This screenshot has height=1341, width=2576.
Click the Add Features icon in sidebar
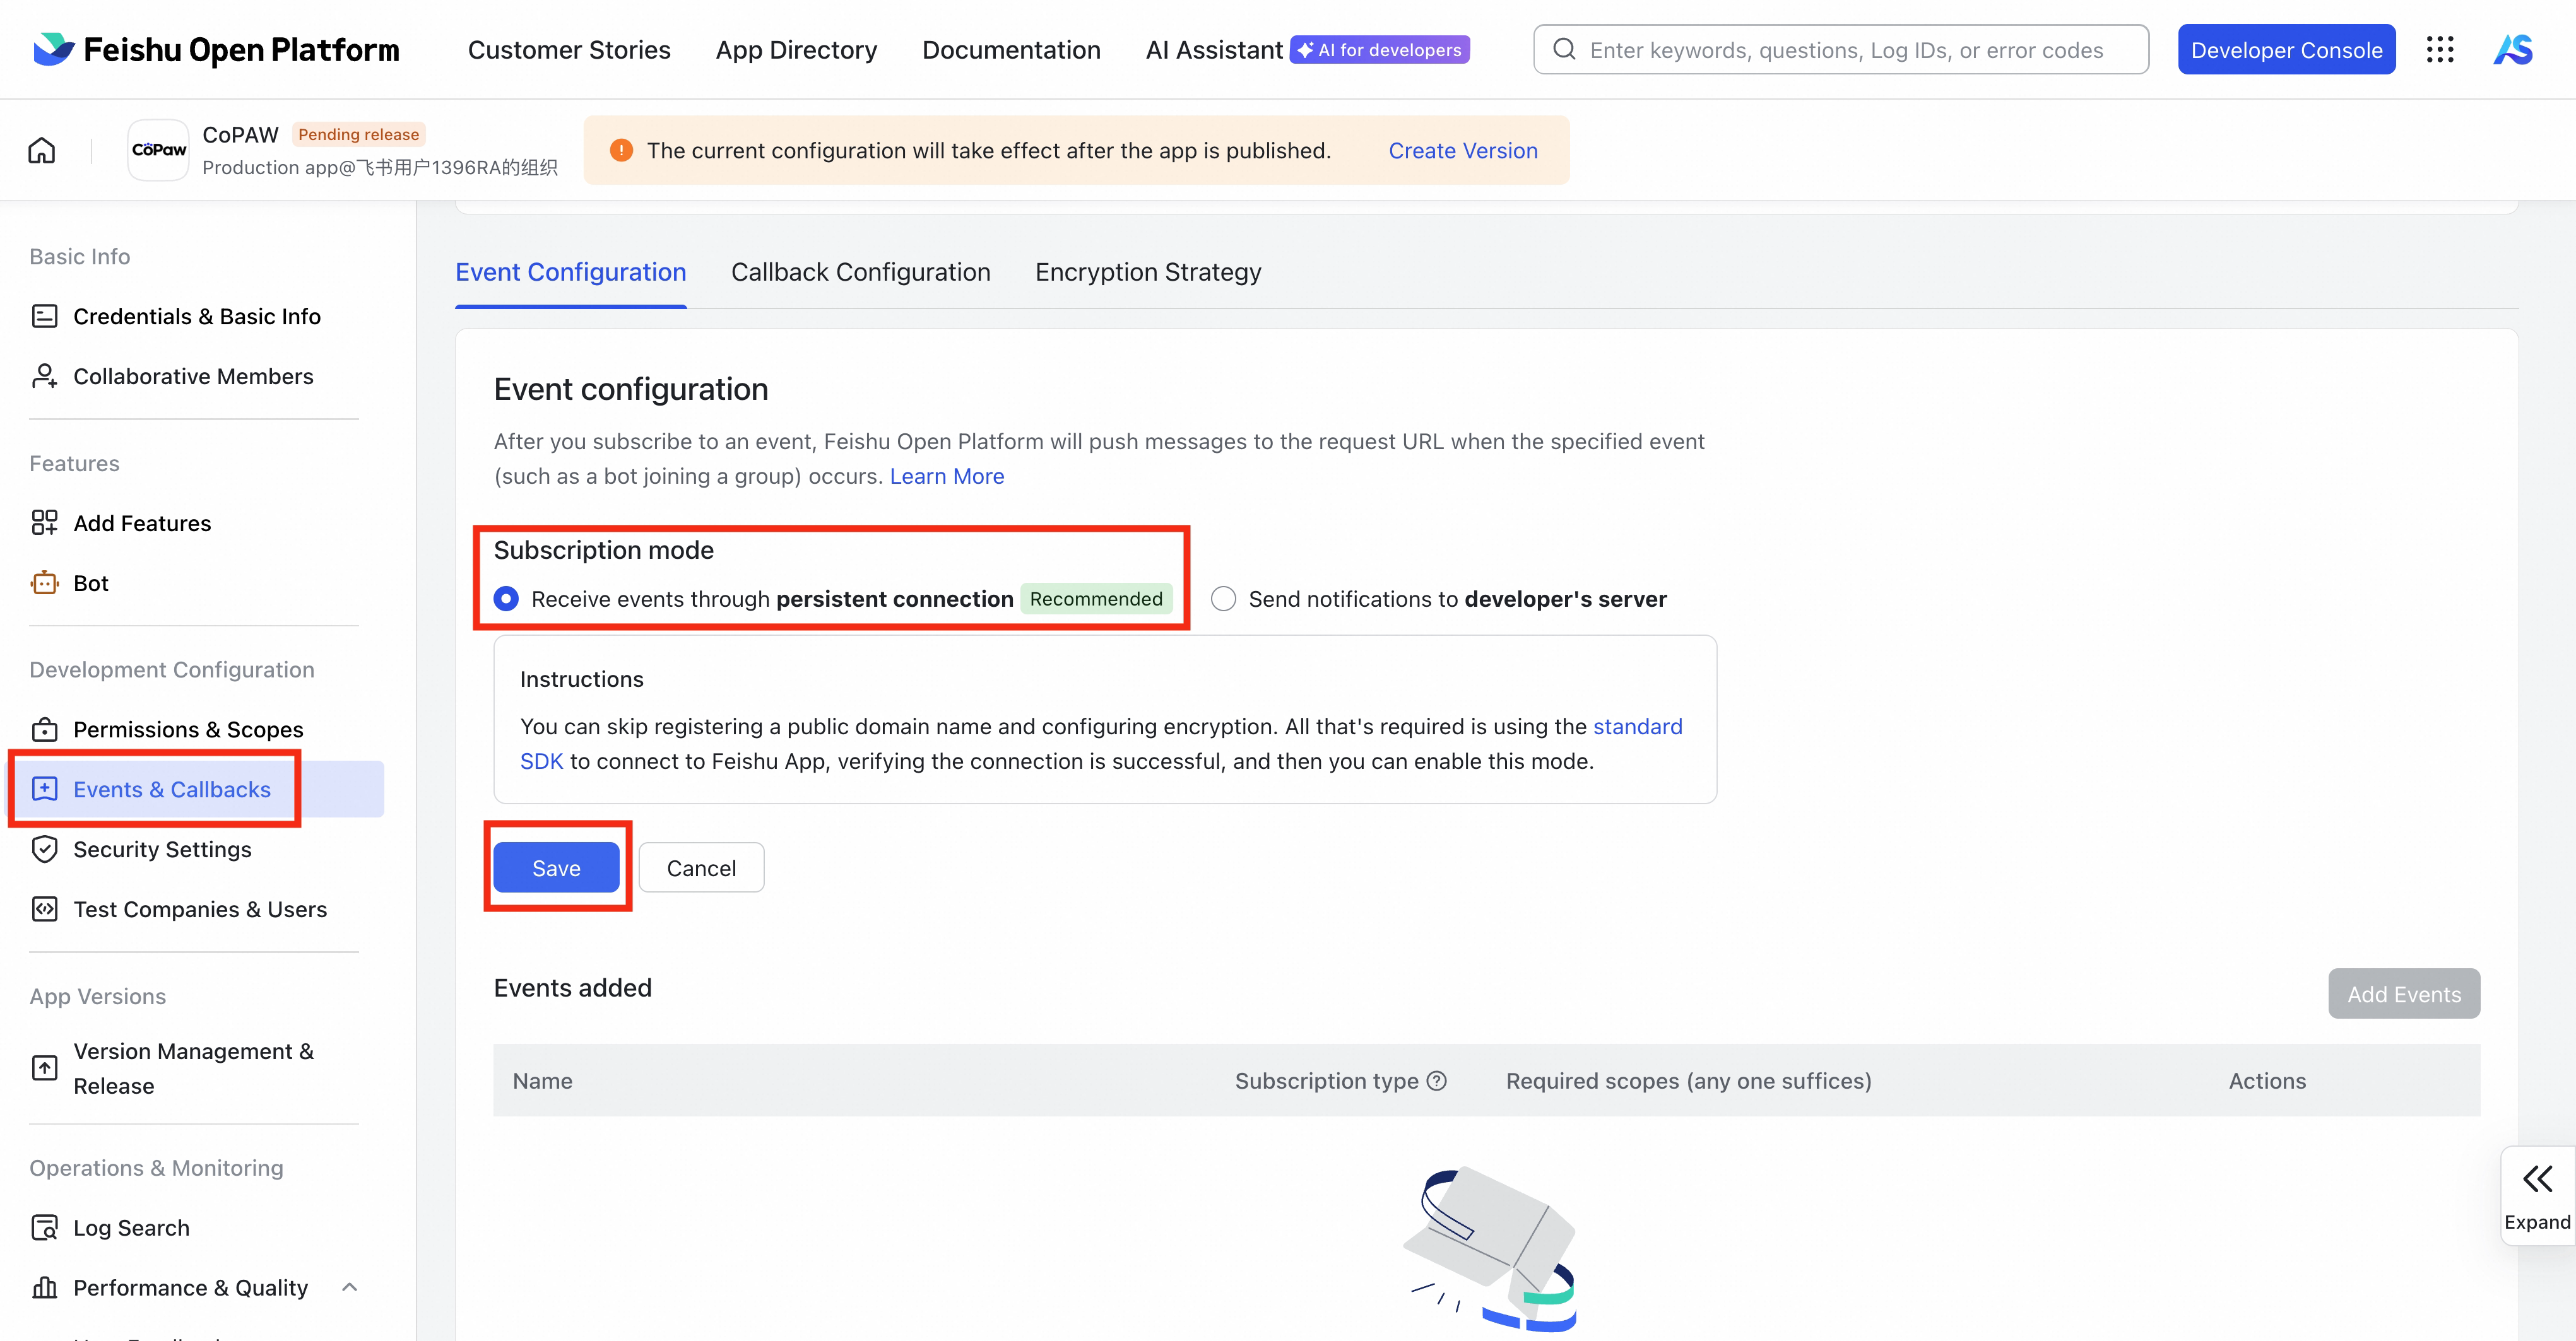pyautogui.click(x=44, y=523)
